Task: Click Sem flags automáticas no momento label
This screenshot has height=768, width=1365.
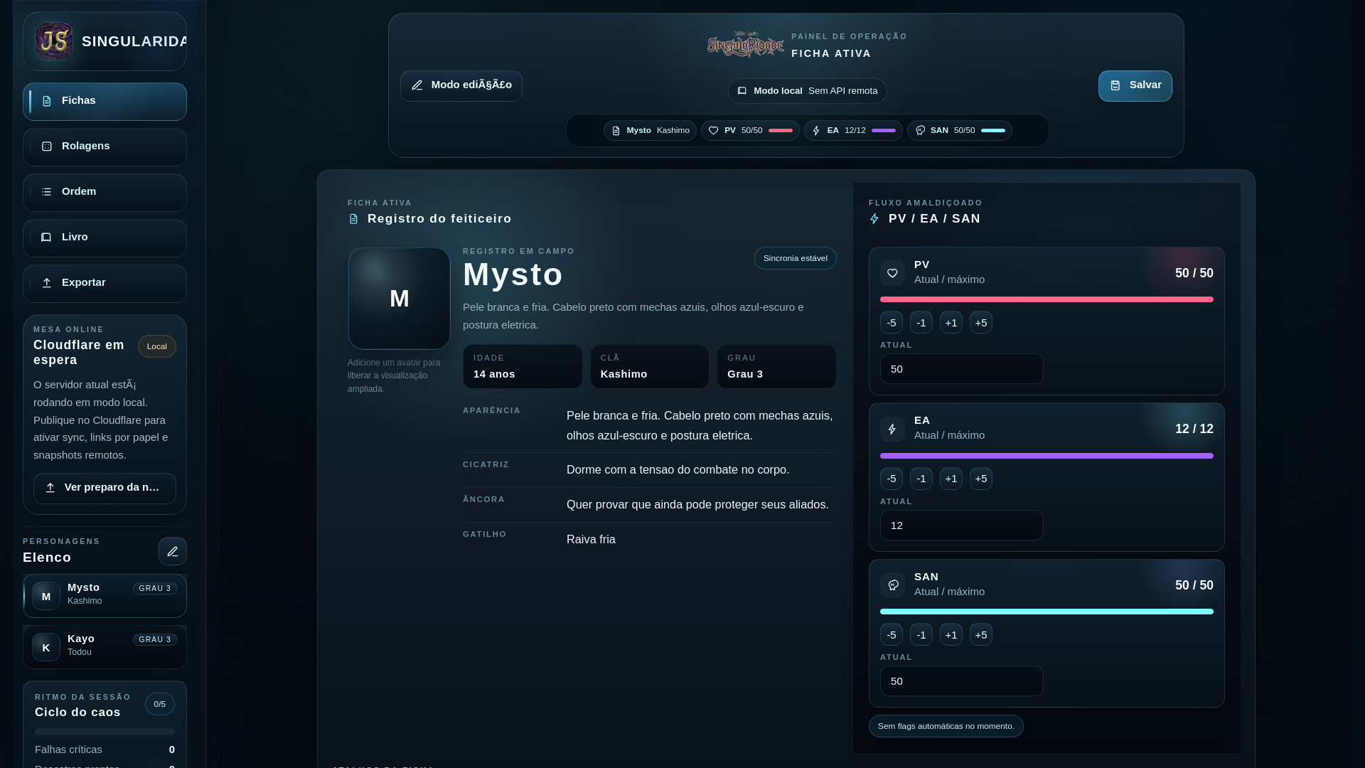Action: coord(946,726)
